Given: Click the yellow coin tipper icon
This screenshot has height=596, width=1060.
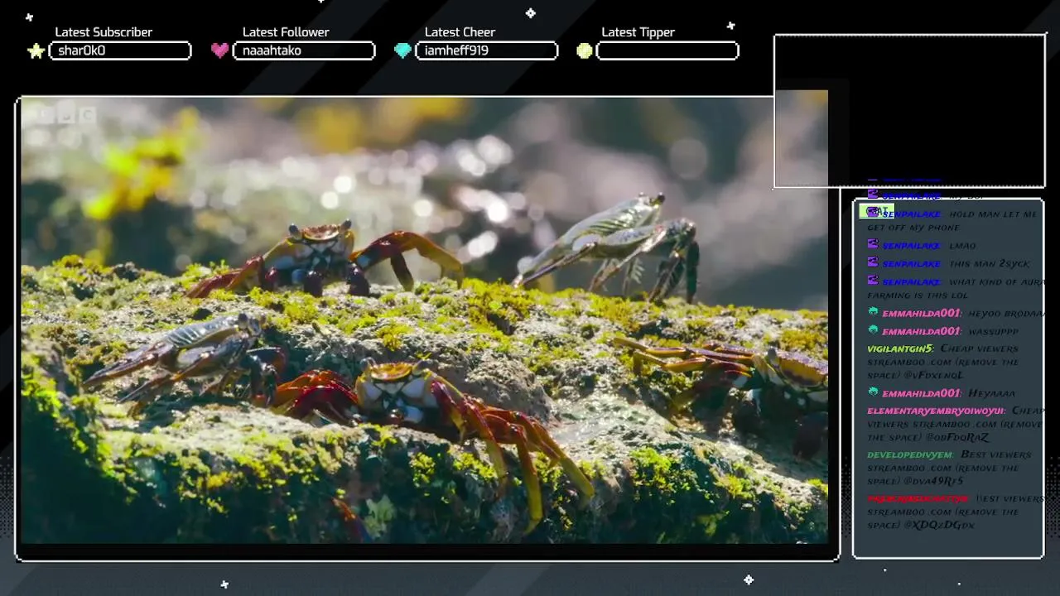Looking at the screenshot, I should pos(585,50).
